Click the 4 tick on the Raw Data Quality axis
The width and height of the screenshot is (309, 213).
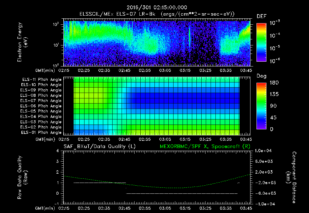click(x=58, y=151)
